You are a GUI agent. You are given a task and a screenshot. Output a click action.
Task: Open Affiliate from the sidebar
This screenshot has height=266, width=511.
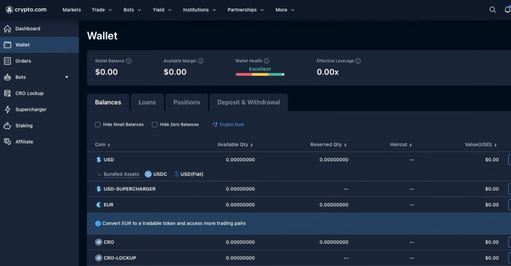point(39,142)
